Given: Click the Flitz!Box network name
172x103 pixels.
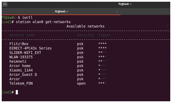Looking at the screenshot, I should point(19,44).
